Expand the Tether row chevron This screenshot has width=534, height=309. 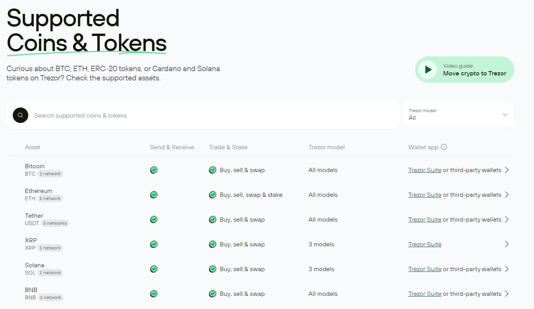507,220
